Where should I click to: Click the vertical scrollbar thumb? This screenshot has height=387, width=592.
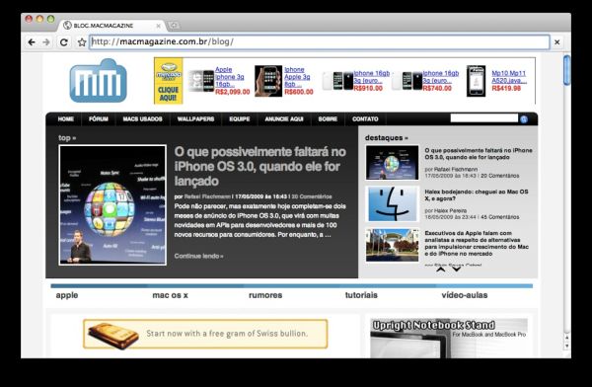tap(566, 70)
